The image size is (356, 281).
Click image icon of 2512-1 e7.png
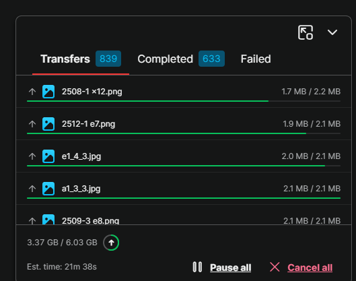coord(48,124)
